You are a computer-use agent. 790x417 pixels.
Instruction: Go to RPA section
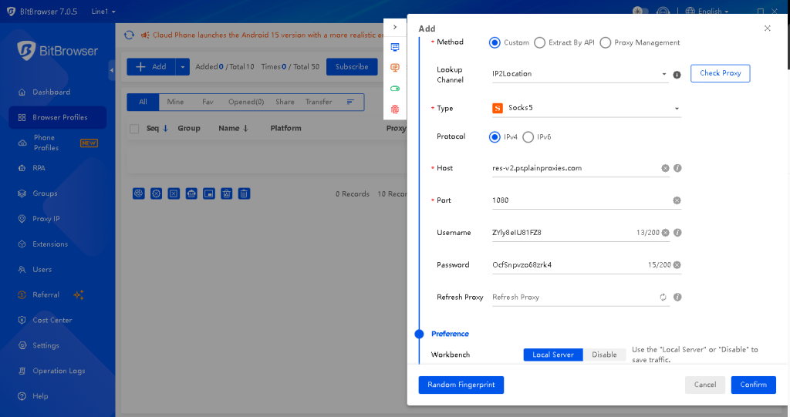39,168
